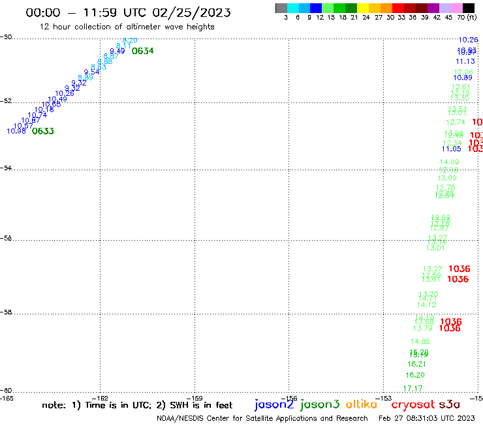Click the wave height value 10.74
The width and height of the screenshot is (483, 424).
tap(37, 115)
